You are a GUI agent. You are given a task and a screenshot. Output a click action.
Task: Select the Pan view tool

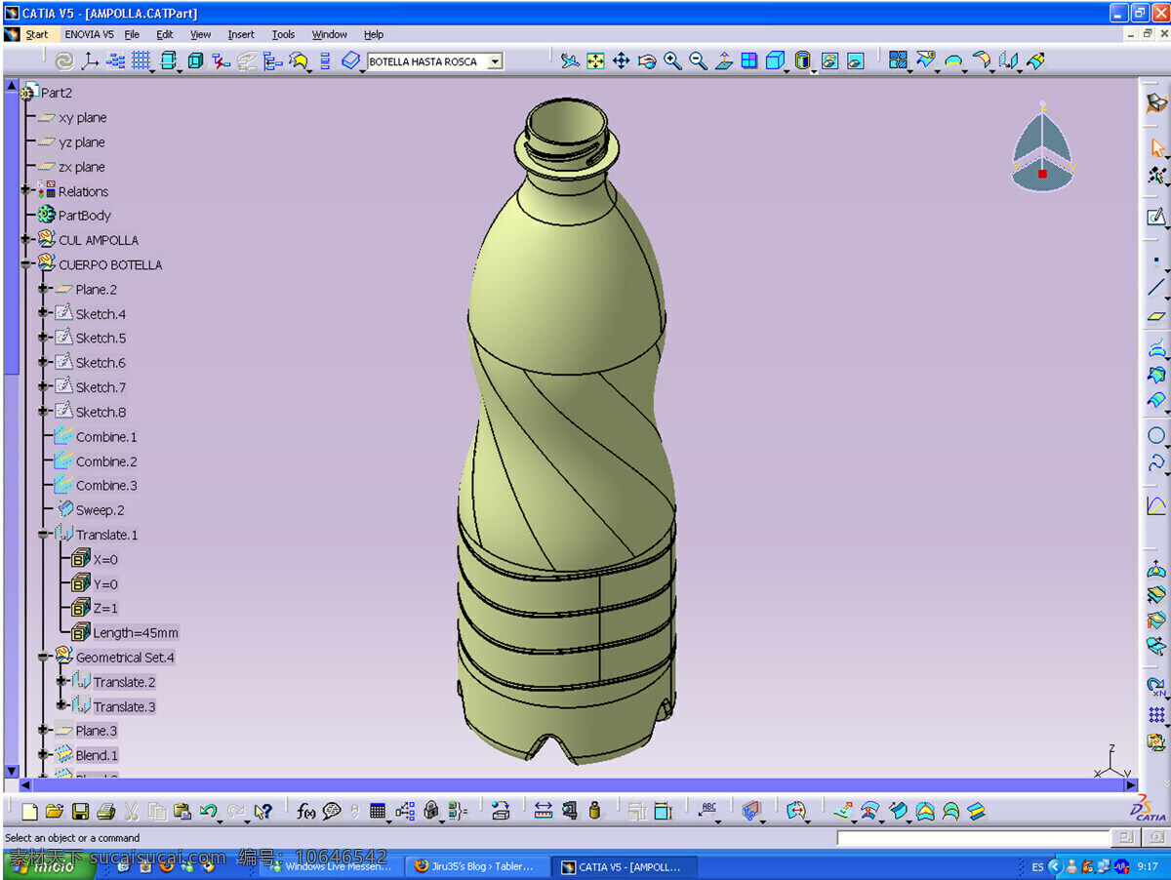pyautogui.click(x=621, y=61)
